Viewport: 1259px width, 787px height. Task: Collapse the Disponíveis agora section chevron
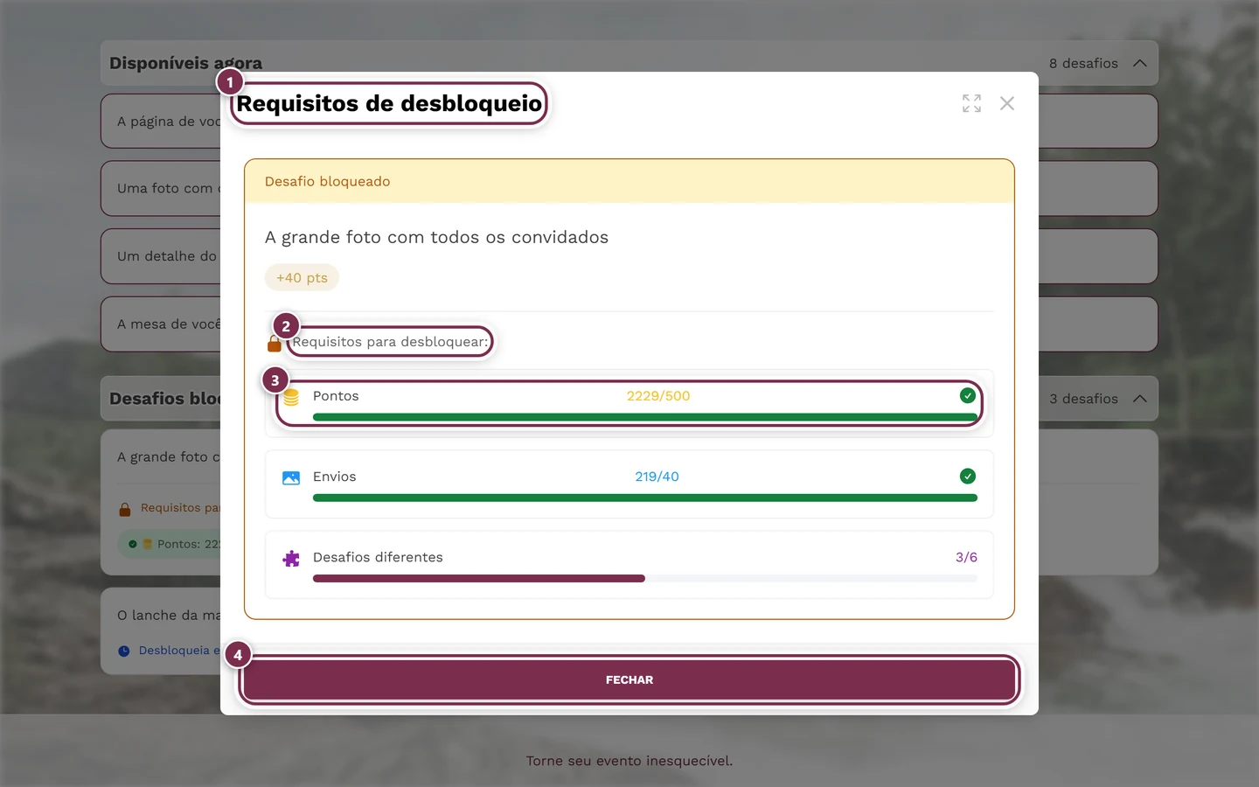(1140, 63)
